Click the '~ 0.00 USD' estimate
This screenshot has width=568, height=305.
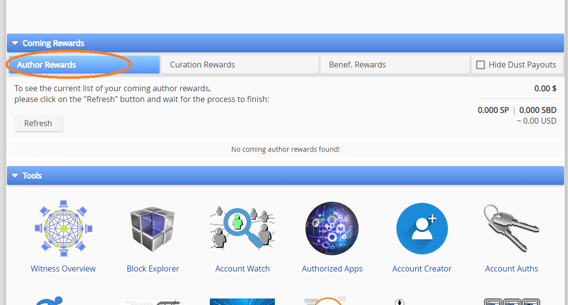[536, 121]
